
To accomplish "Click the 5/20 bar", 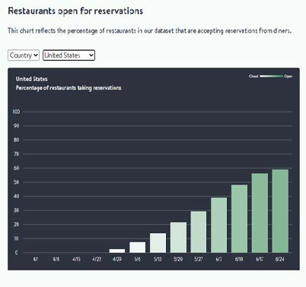I will point(178,238).
